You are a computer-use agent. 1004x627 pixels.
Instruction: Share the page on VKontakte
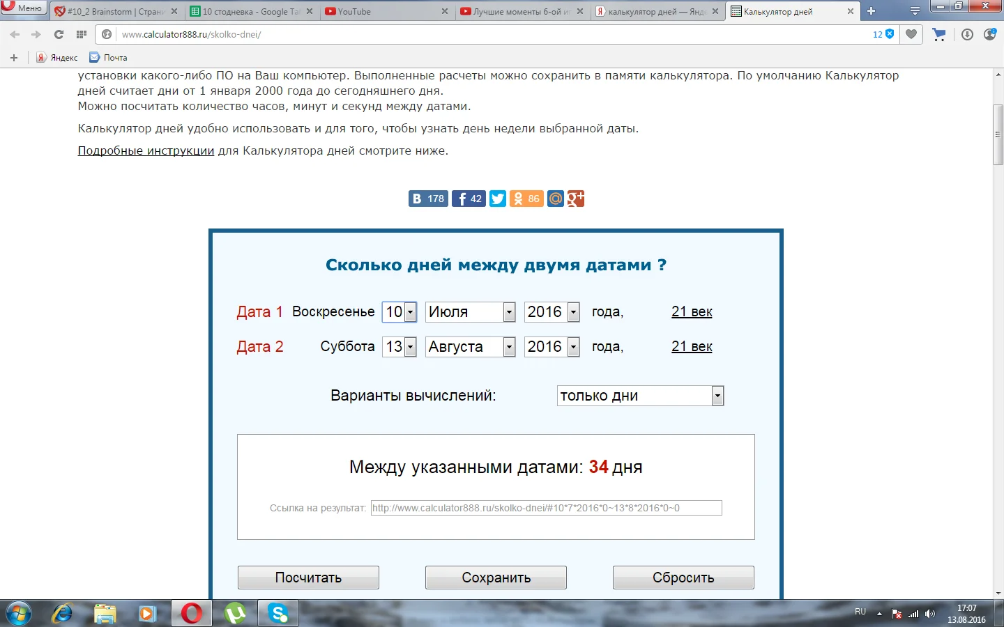coord(428,199)
